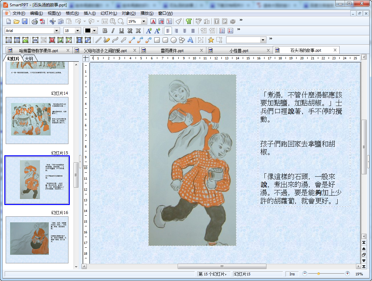Create a new document with the toolbar icon
Screen dimensions: 372x281
(x=9, y=22)
